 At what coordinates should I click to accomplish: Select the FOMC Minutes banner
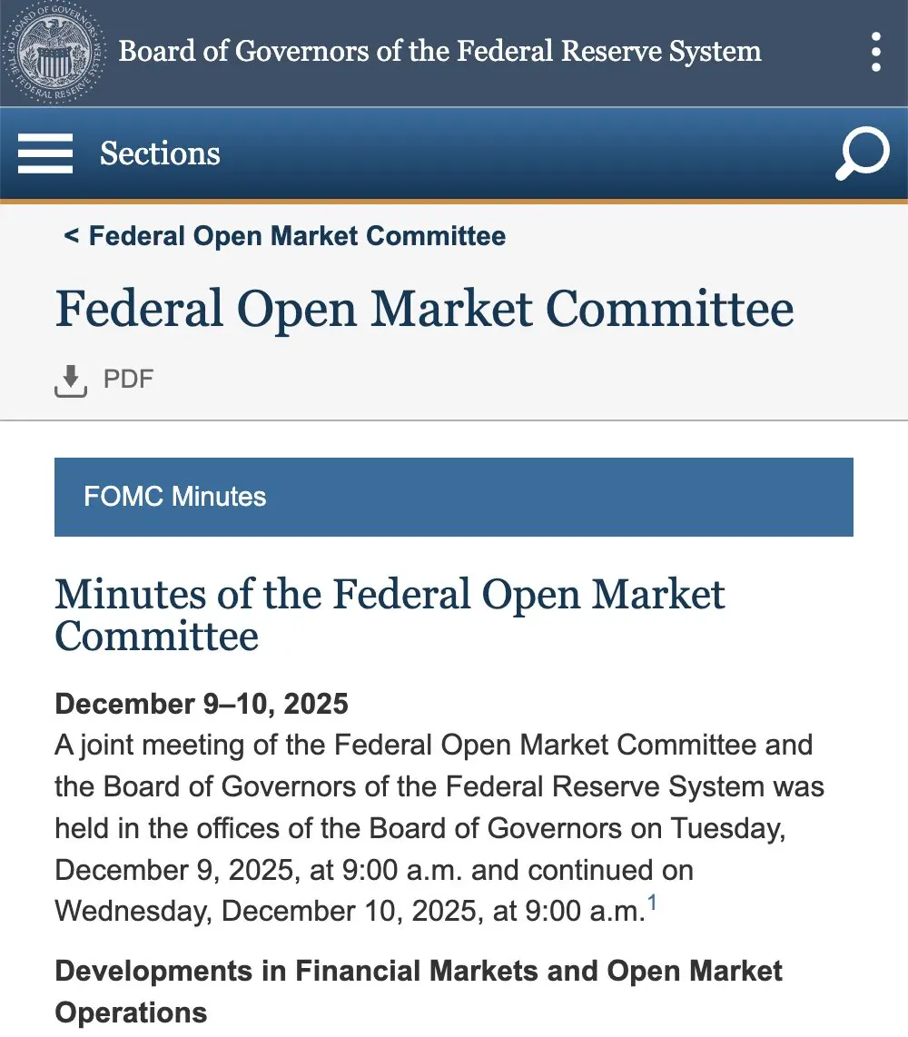[454, 497]
